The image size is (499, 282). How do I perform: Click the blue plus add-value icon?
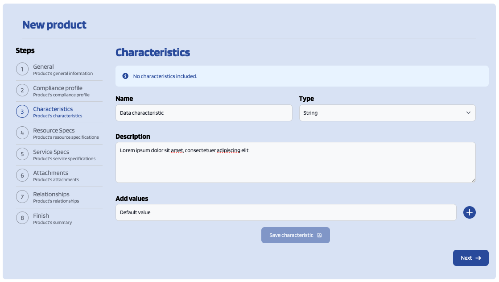(x=469, y=212)
